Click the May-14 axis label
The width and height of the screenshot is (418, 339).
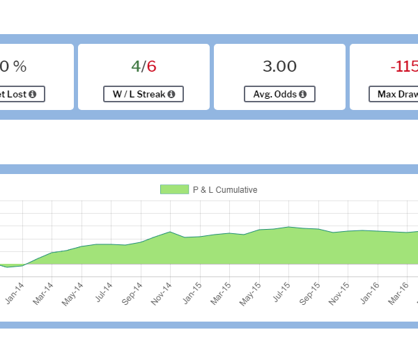click(72, 294)
